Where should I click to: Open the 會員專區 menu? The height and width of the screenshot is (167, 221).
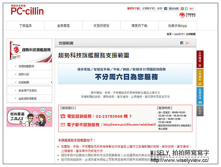63,26
